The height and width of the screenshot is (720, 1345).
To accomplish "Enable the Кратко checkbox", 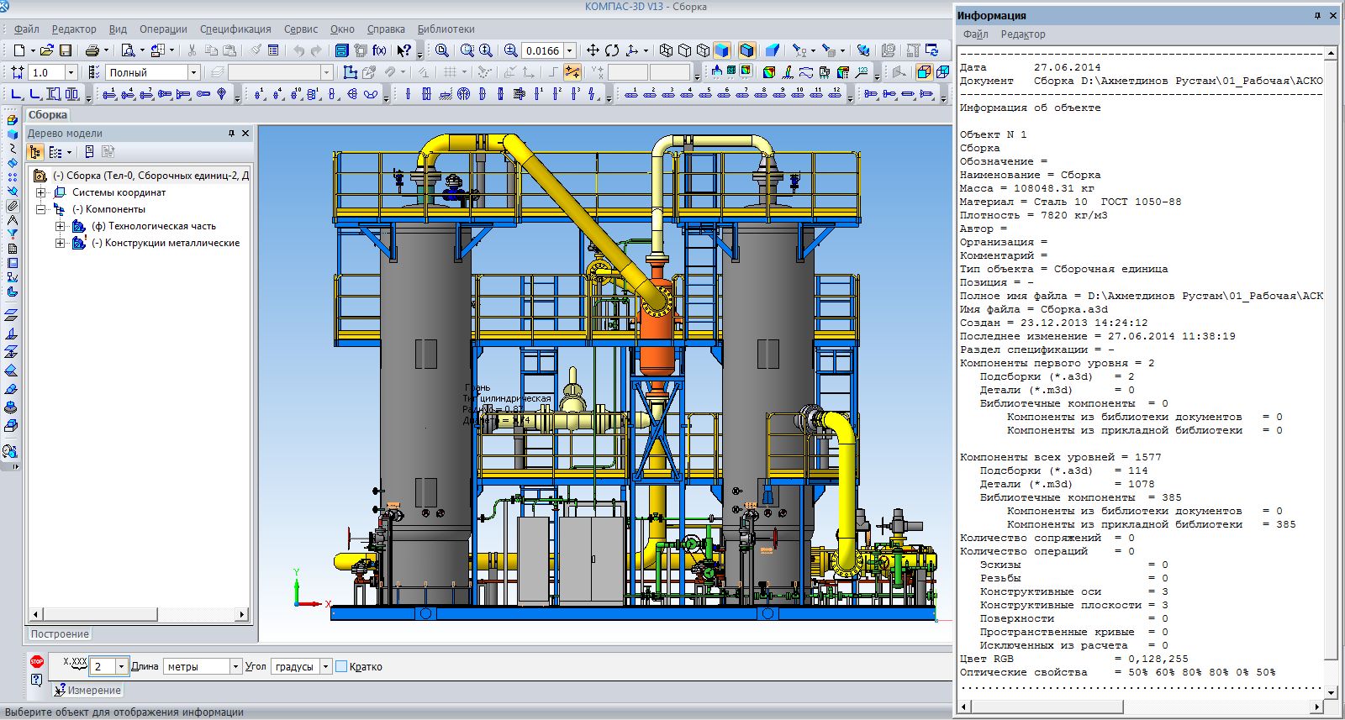I will (x=341, y=666).
